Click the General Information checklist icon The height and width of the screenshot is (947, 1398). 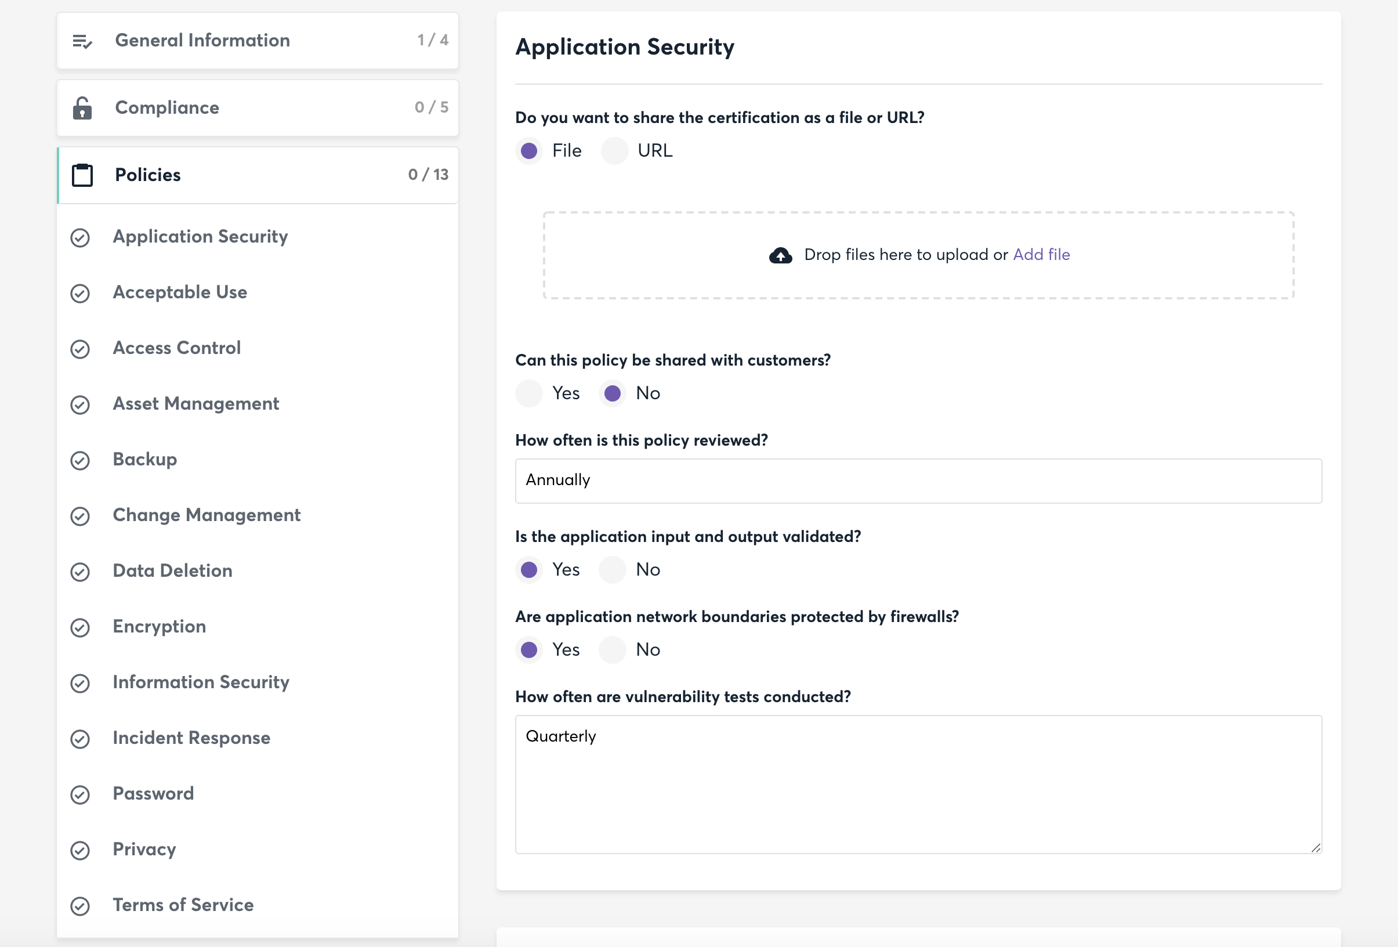coord(82,41)
